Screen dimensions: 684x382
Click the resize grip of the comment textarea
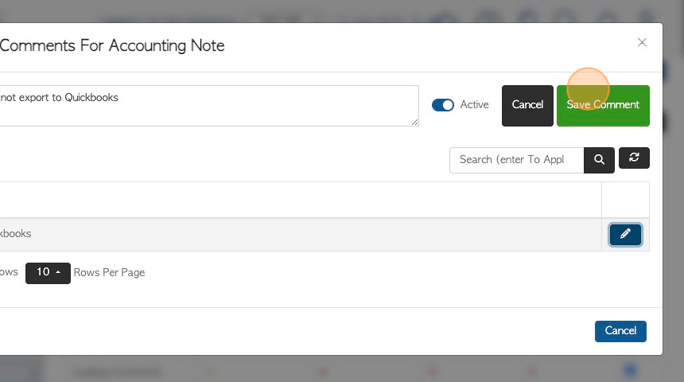click(x=414, y=123)
